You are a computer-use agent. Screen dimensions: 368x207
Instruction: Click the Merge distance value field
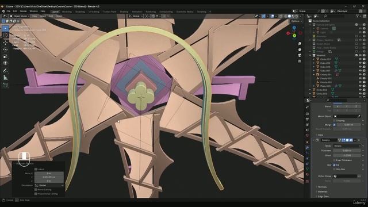[348, 125]
